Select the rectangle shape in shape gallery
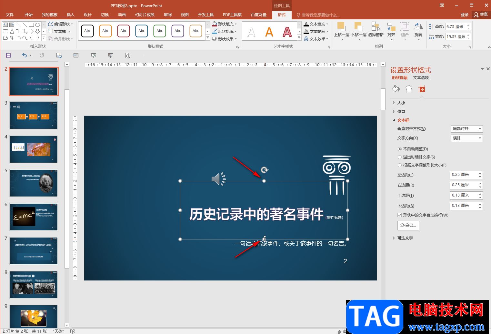The height and width of the screenshot is (334, 491). coord(31,25)
